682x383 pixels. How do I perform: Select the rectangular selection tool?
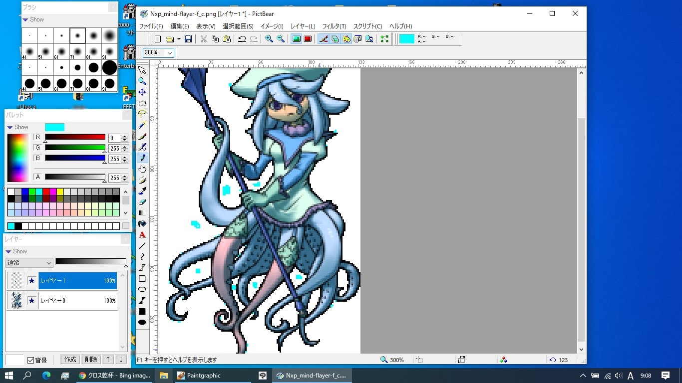coord(142,103)
